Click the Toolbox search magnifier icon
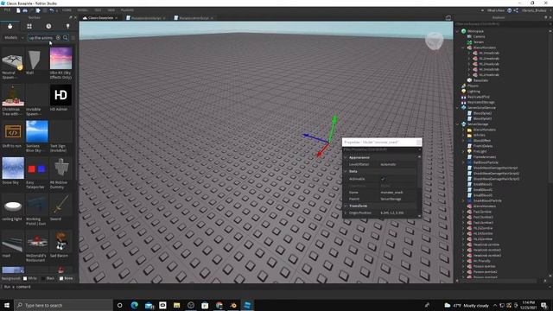The width and height of the screenshot is (553, 311). coord(66,37)
